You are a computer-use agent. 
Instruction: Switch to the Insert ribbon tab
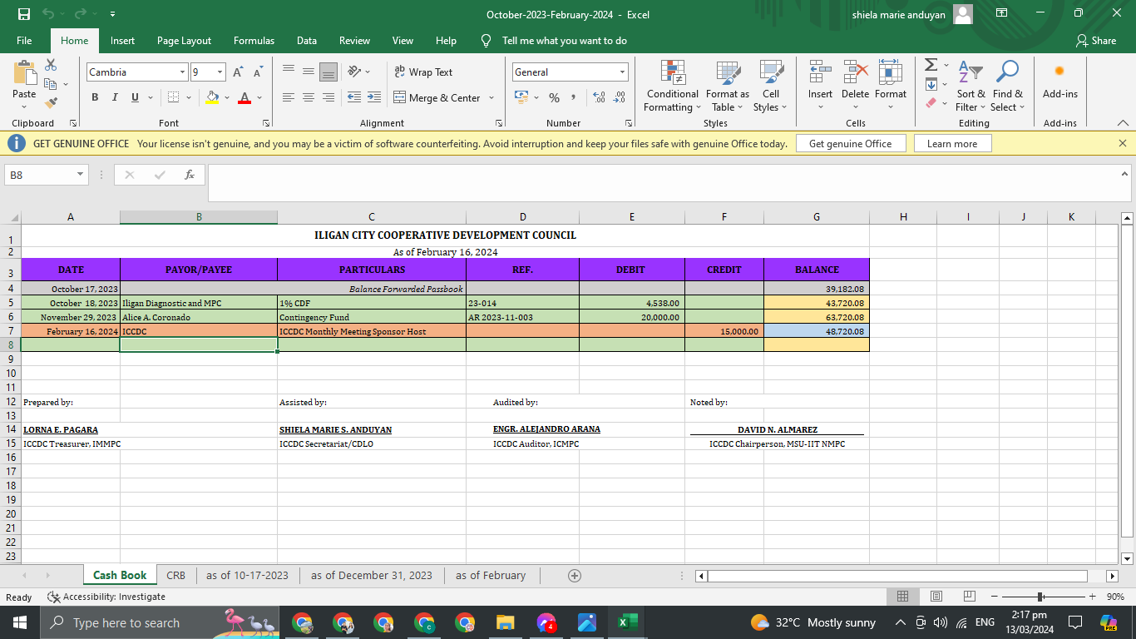point(122,40)
